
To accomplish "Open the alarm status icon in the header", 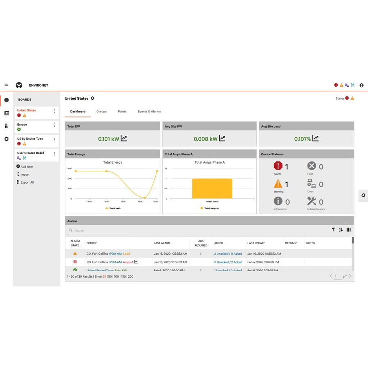I will coord(335,85).
